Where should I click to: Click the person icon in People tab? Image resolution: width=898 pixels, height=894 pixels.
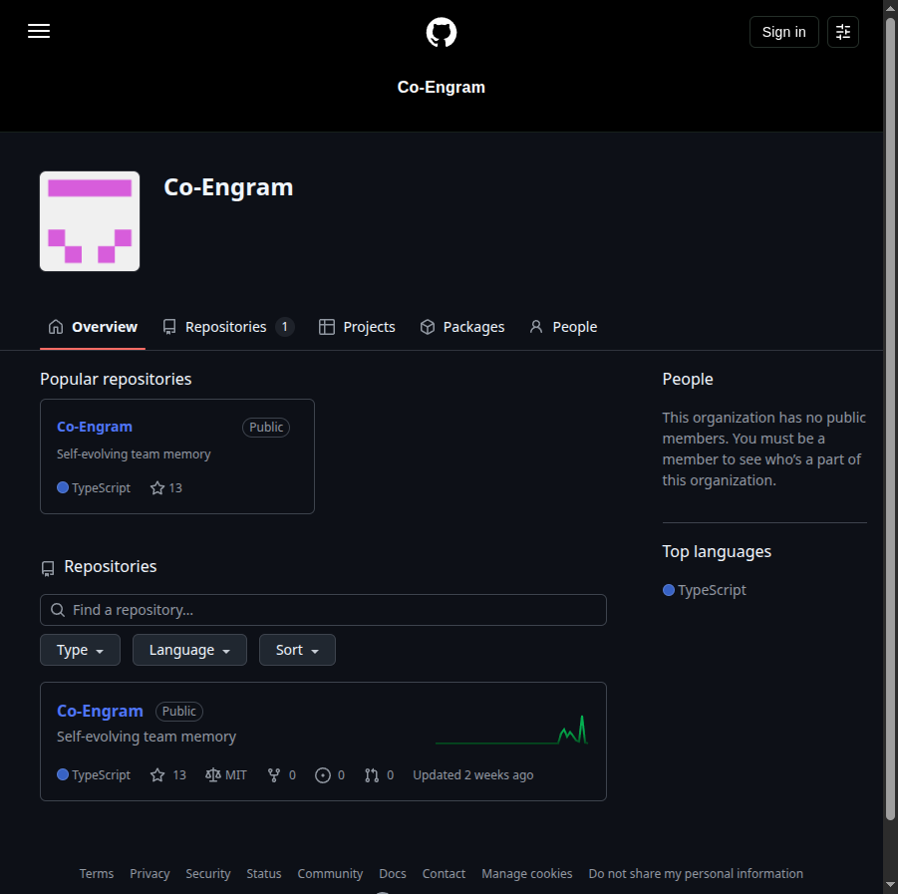536,327
